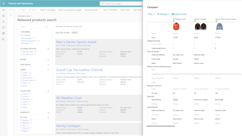Open the Workspaces icon in sidebar

[3, 33]
